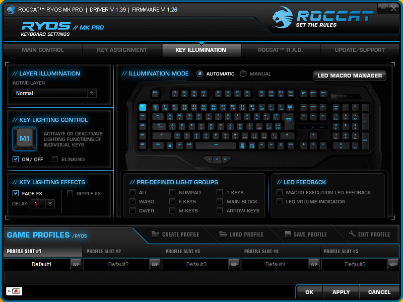Select the up arrow key on keyboard image
The width and height of the screenshot is (403, 302).
(313, 135)
